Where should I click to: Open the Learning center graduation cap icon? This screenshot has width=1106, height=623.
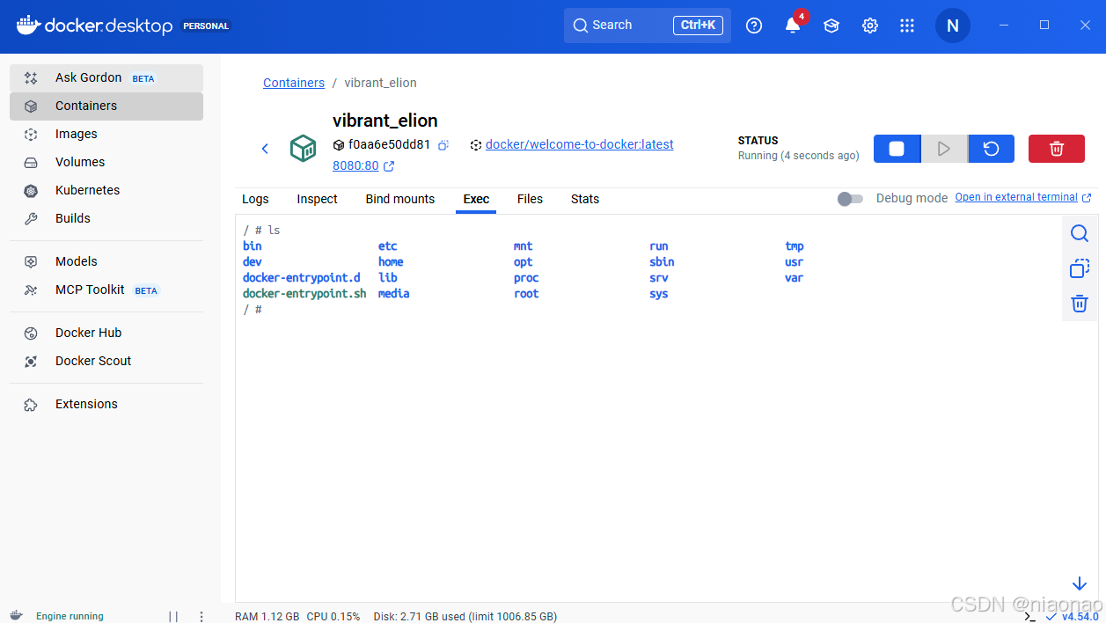click(831, 26)
